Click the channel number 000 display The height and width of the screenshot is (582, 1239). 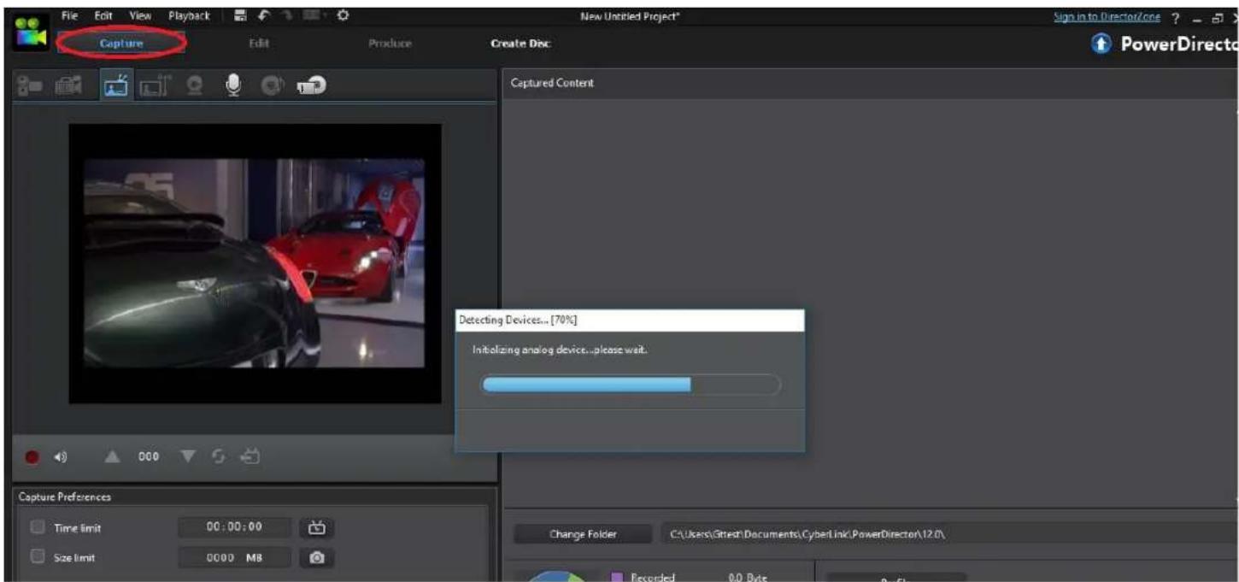149,457
